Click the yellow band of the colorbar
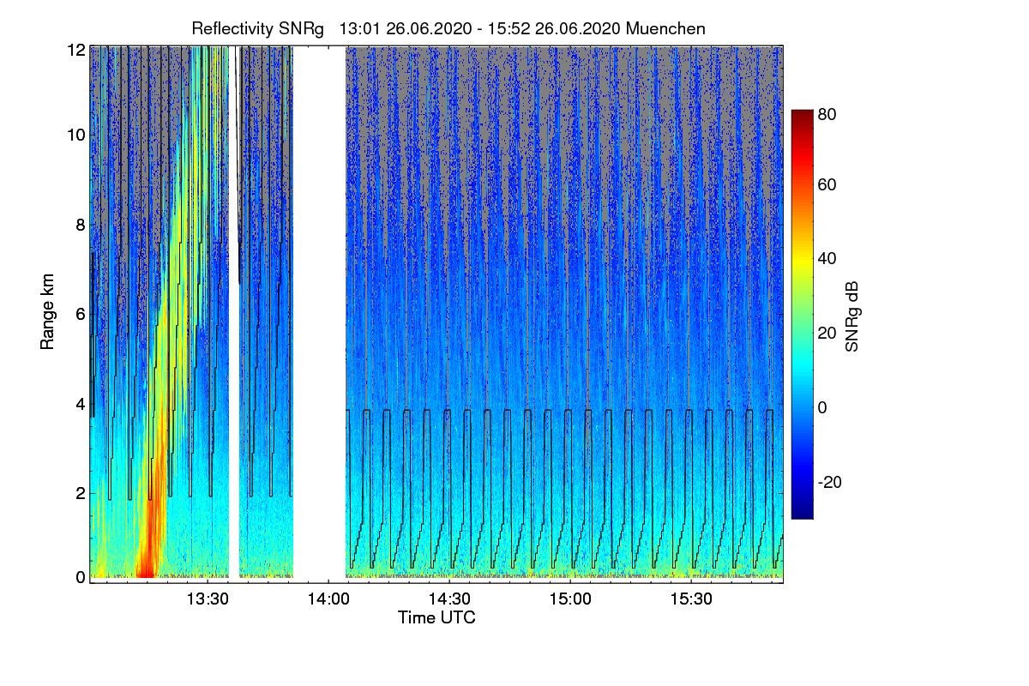 [802, 263]
